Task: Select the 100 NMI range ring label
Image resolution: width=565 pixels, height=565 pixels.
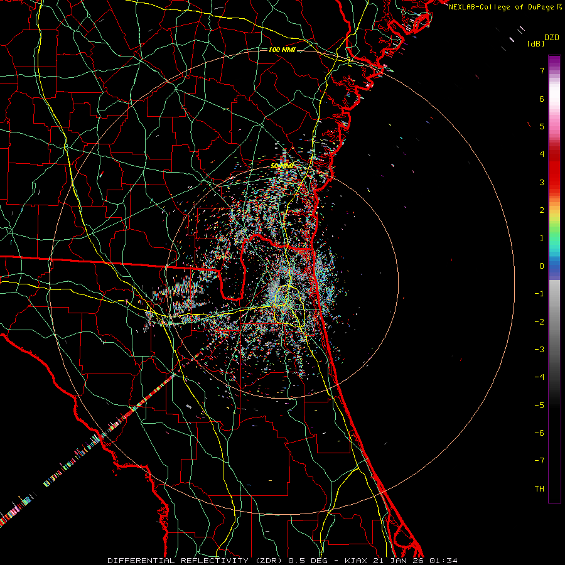Action: pos(282,50)
